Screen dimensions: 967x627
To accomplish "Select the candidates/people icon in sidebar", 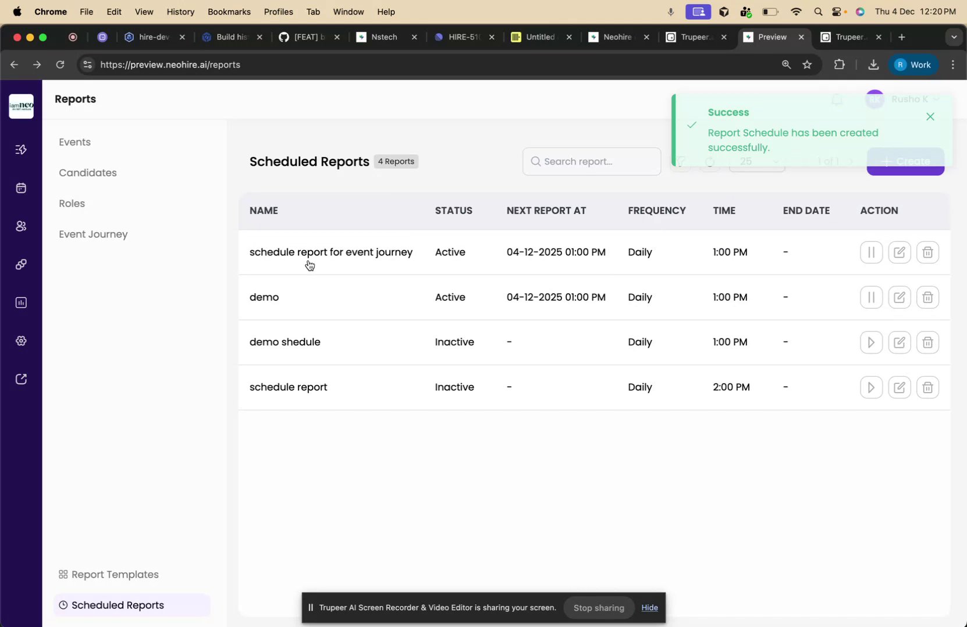I will pos(21,226).
